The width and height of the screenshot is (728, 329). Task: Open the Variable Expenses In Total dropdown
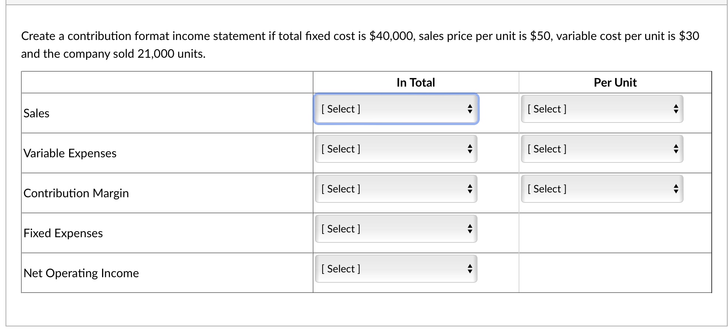(396, 149)
